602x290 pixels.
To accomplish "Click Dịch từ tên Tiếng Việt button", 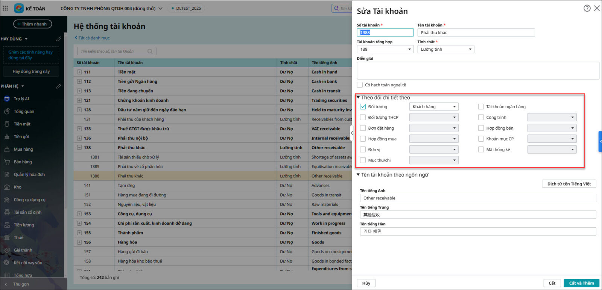I will point(569,184).
